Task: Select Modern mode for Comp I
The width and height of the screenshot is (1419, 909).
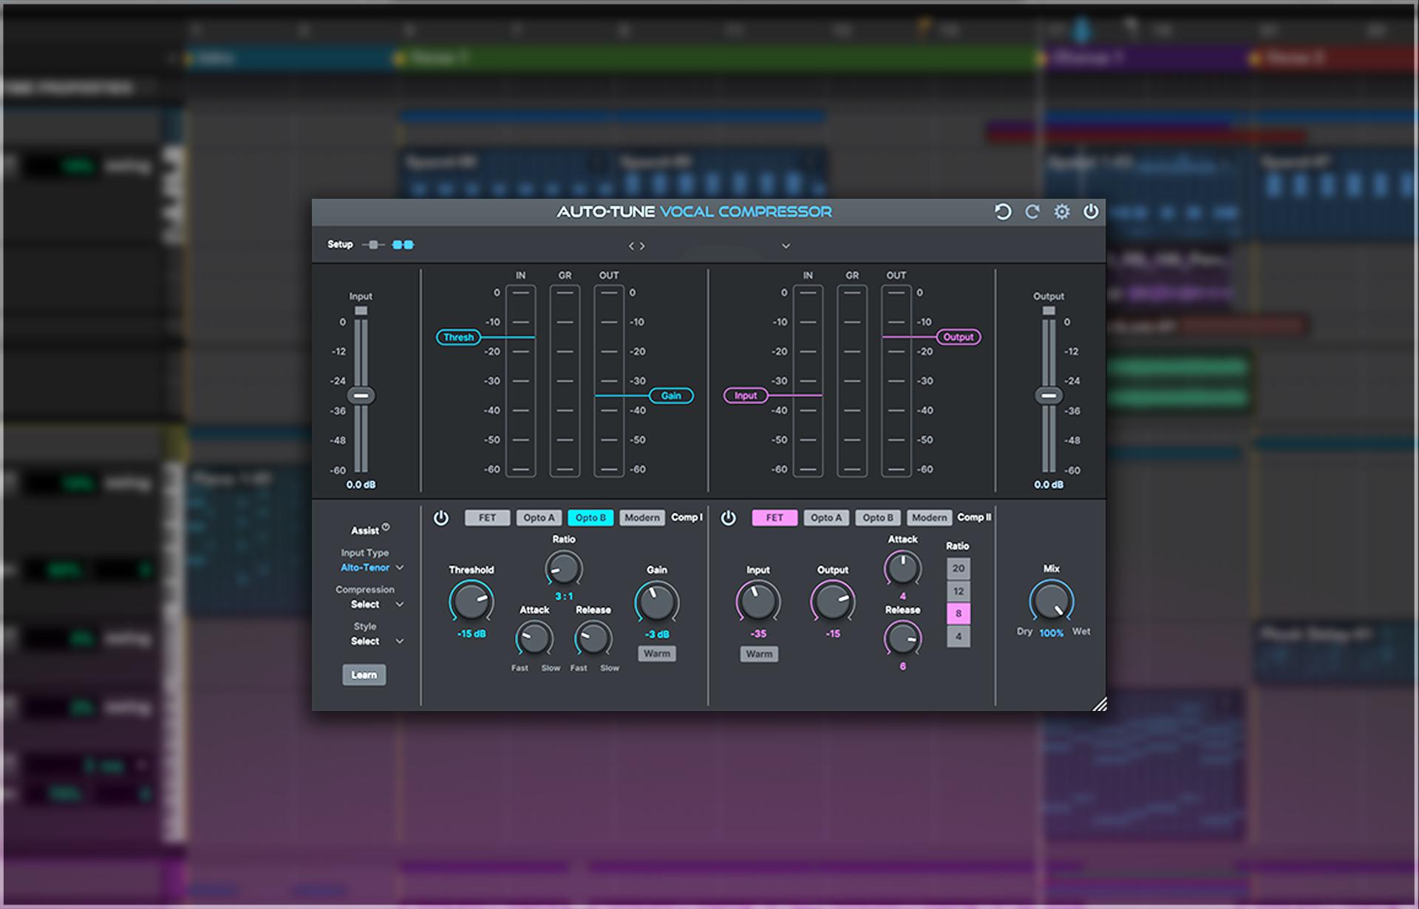Action: tap(642, 518)
